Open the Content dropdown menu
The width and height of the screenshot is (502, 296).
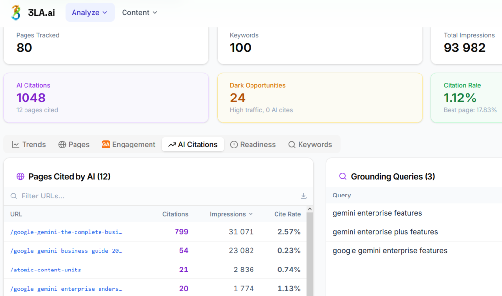tap(140, 12)
